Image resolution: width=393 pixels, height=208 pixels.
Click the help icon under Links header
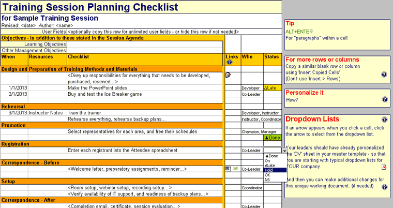click(229, 62)
